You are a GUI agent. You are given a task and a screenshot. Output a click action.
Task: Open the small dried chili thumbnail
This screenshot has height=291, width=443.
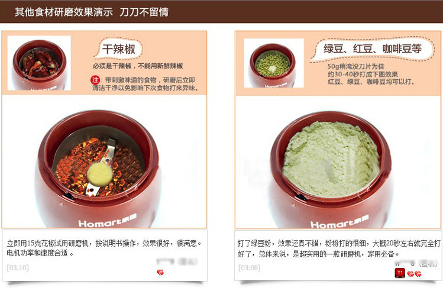tap(39, 63)
